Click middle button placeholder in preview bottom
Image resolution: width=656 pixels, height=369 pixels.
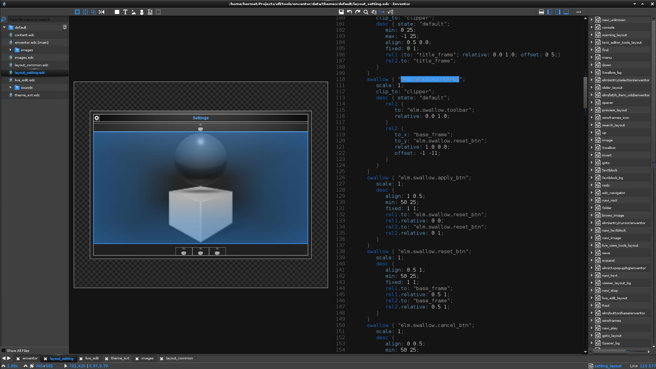[x=201, y=252]
